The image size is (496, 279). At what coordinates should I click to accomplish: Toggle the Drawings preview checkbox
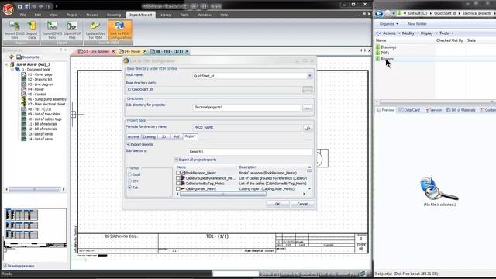pyautogui.click(x=5, y=266)
